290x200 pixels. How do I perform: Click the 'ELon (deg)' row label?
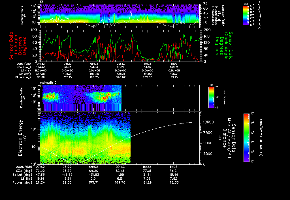(x=23, y=77)
